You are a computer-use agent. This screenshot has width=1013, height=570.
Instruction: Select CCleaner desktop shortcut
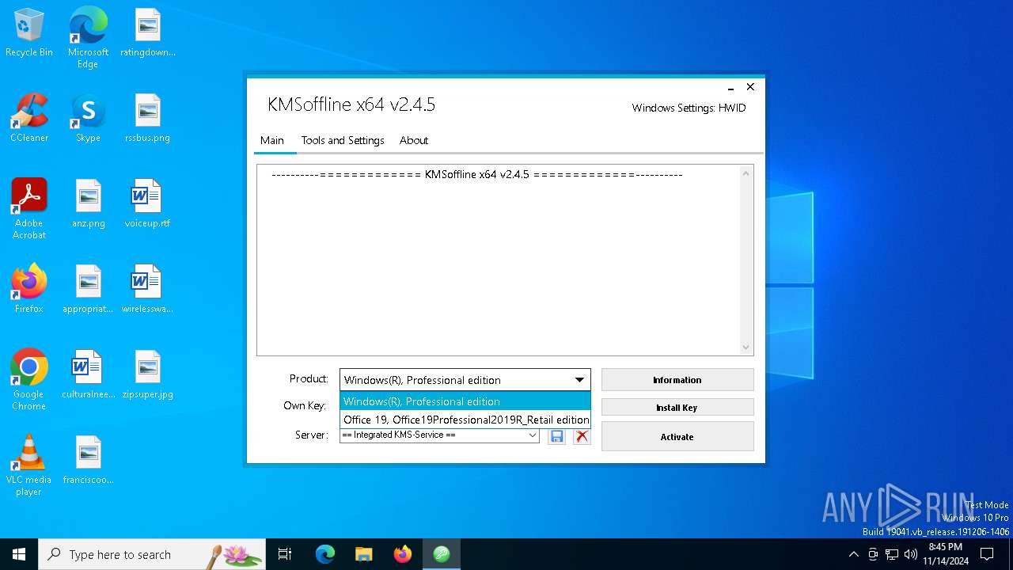[x=29, y=119]
